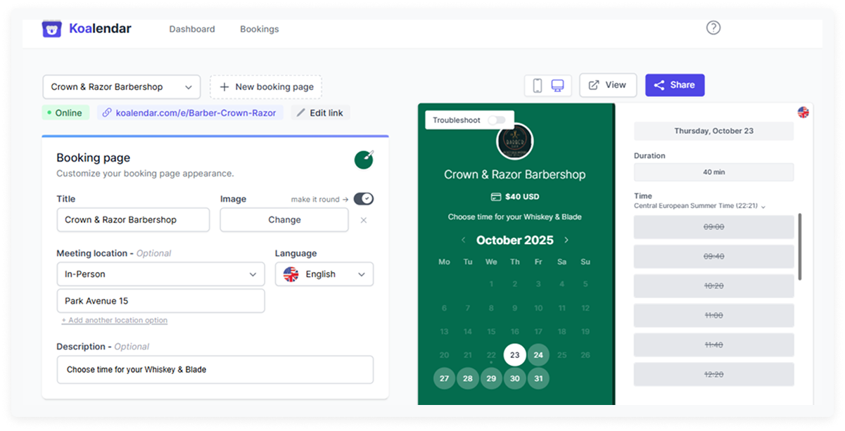Click the X to remove the image
This screenshot has height=431, width=845.
click(x=364, y=219)
